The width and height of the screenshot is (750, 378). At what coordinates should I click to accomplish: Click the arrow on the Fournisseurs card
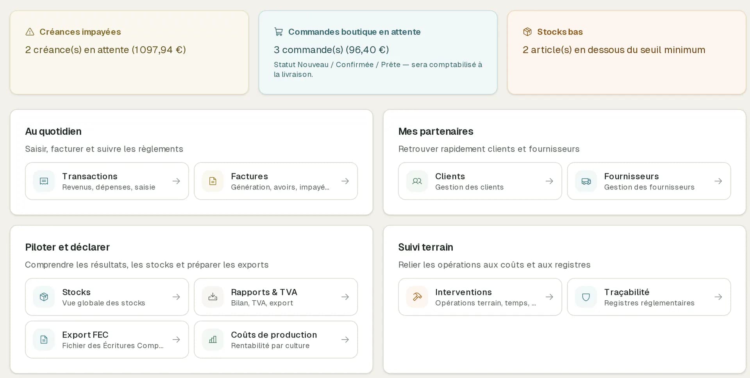point(718,181)
